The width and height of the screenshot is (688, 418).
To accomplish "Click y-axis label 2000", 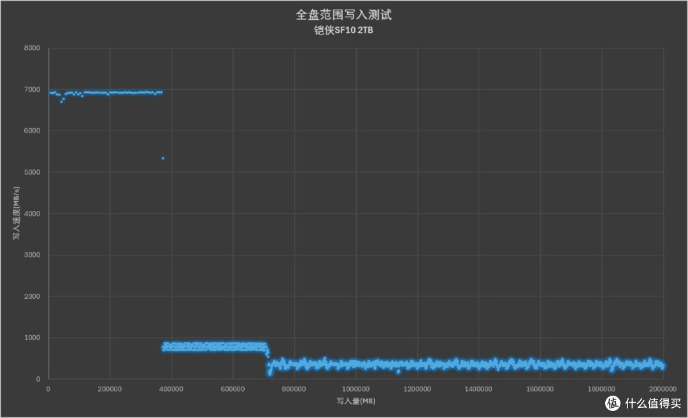I will point(32,296).
